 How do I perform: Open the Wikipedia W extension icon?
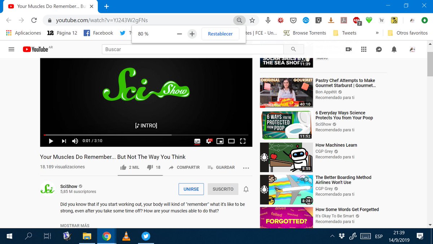381,21
